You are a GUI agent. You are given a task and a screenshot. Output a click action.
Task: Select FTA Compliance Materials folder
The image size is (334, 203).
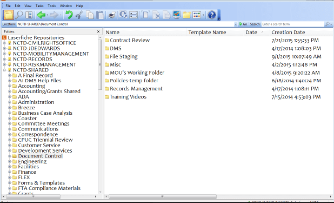point(49,188)
